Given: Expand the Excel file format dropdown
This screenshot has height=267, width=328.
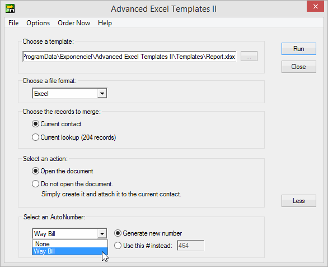Looking at the screenshot, I should click(102, 94).
